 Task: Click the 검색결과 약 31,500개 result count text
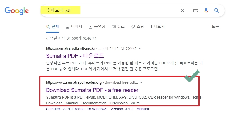[x=71, y=38]
